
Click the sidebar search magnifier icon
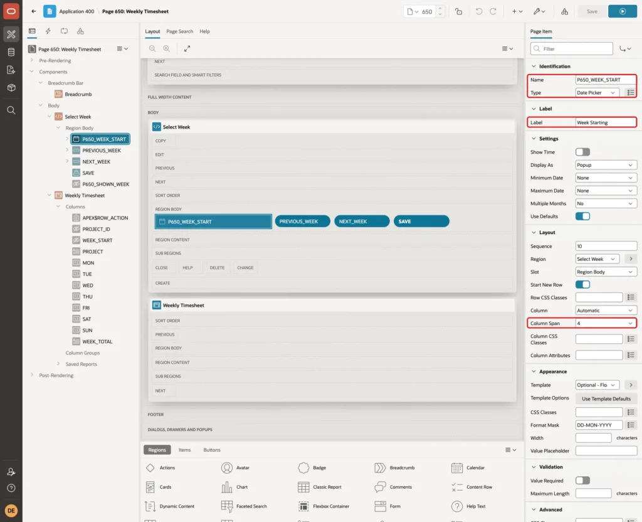tap(11, 110)
